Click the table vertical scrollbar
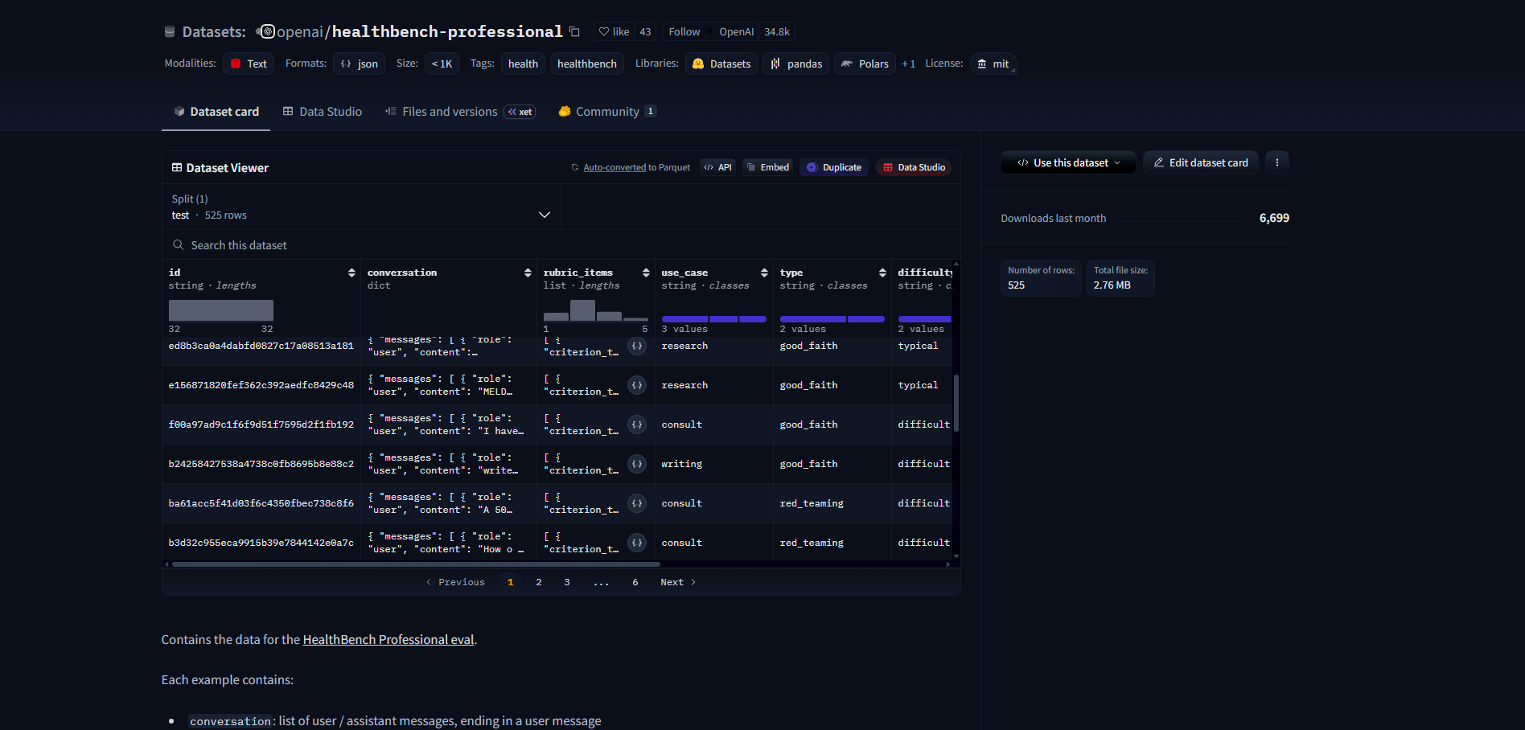1525x730 pixels. [x=956, y=404]
